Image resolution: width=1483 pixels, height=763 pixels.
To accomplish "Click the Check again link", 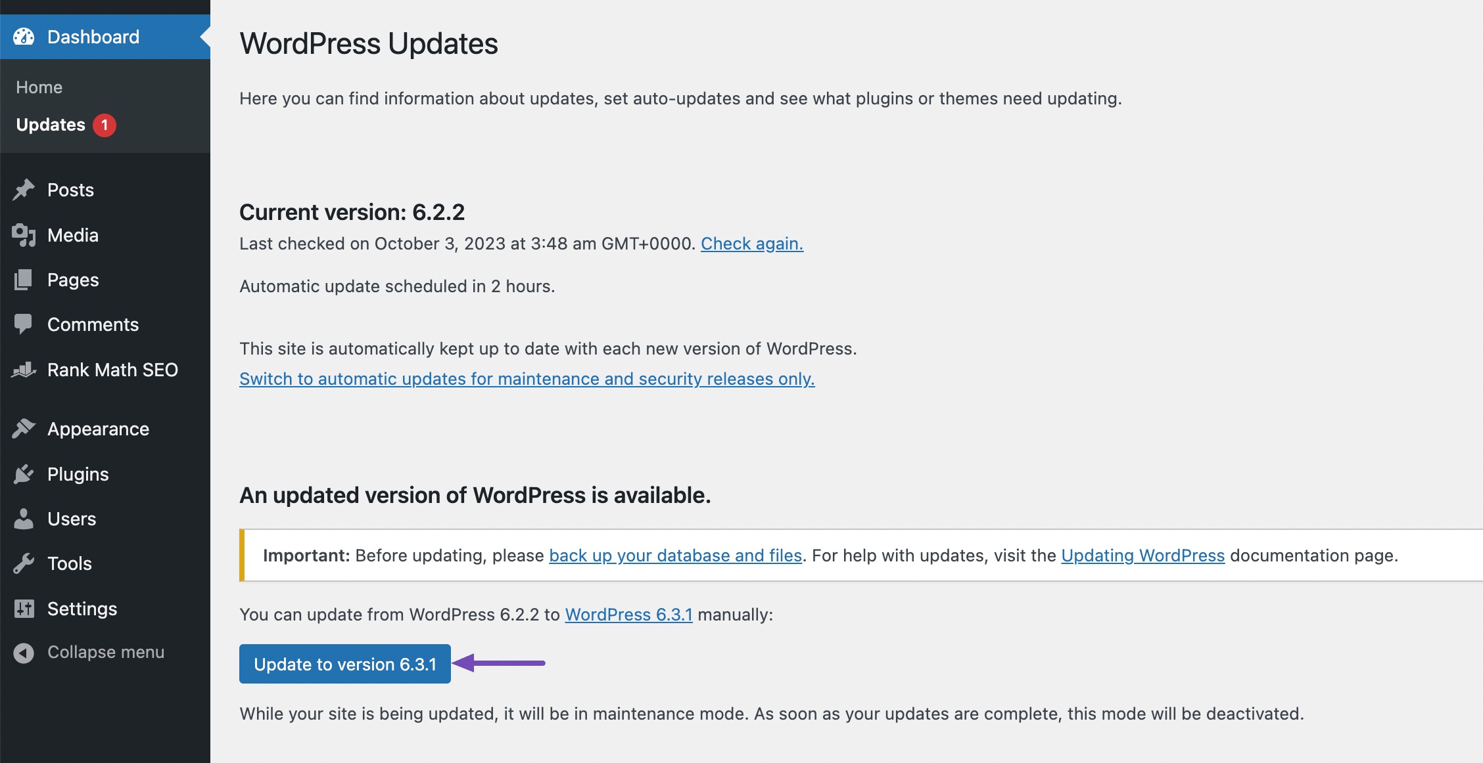I will [x=752, y=242].
